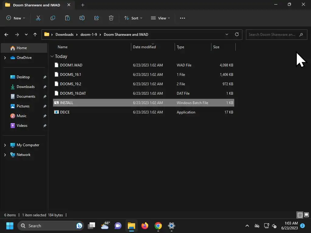The width and height of the screenshot is (311, 233).
Task: Expand Network tree node
Action: pos(5,155)
